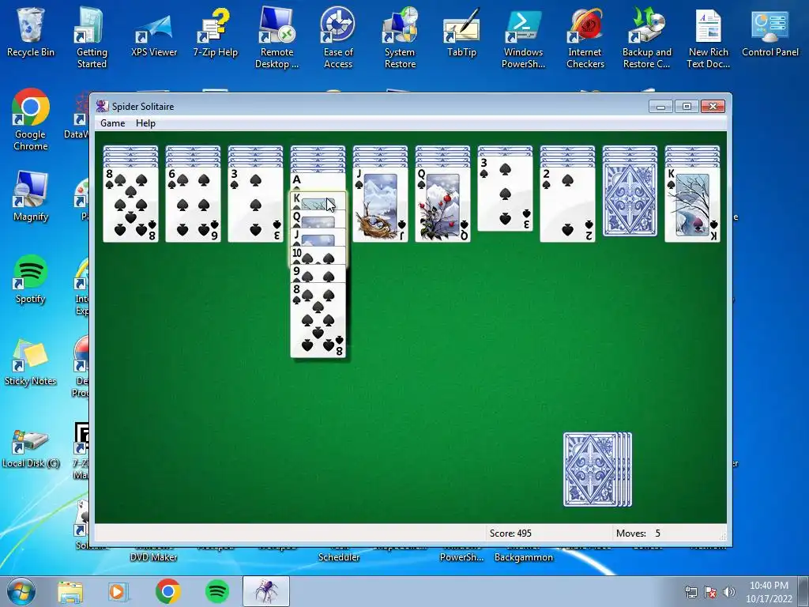Open the Magnify desktop icon
The image size is (809, 607).
tap(31, 196)
